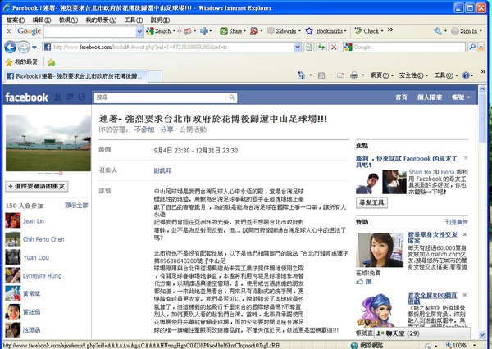Click the 不參加 RSVP link
The image size is (492, 349).
pyautogui.click(x=144, y=129)
